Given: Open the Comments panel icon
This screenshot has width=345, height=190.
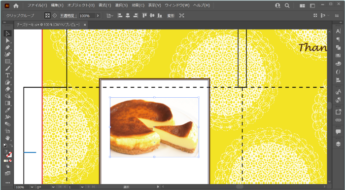Looking at the screenshot, I should coord(338,132).
